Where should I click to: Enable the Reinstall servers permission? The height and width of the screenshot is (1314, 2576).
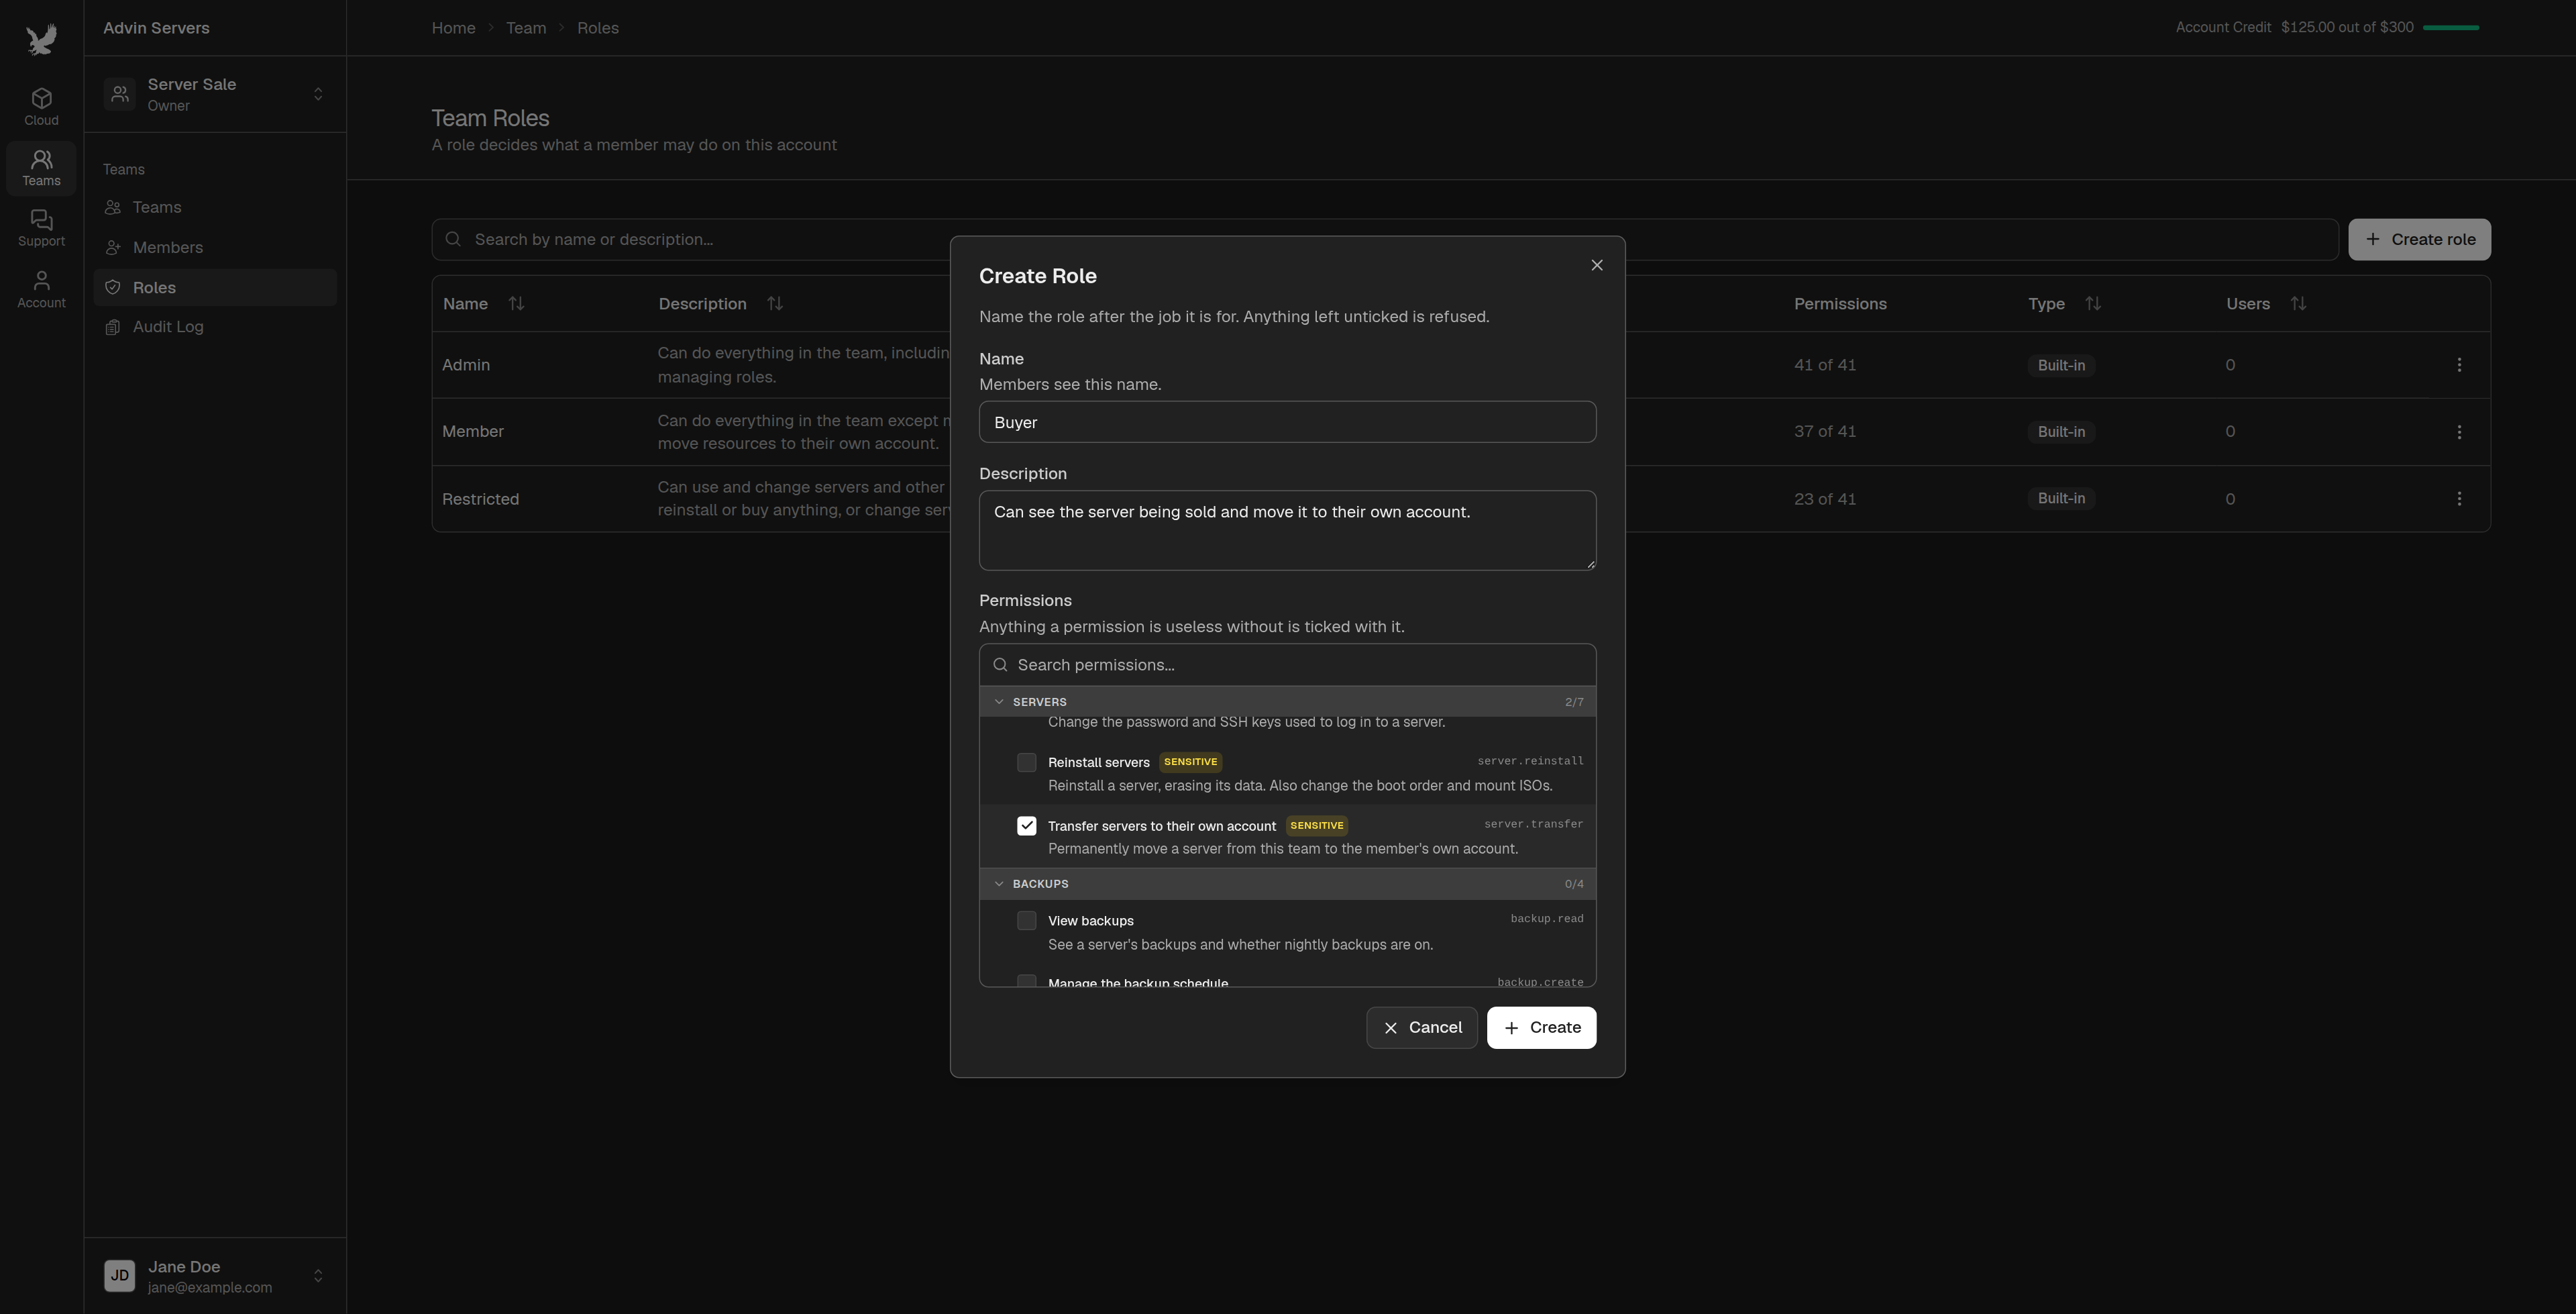(x=1026, y=762)
